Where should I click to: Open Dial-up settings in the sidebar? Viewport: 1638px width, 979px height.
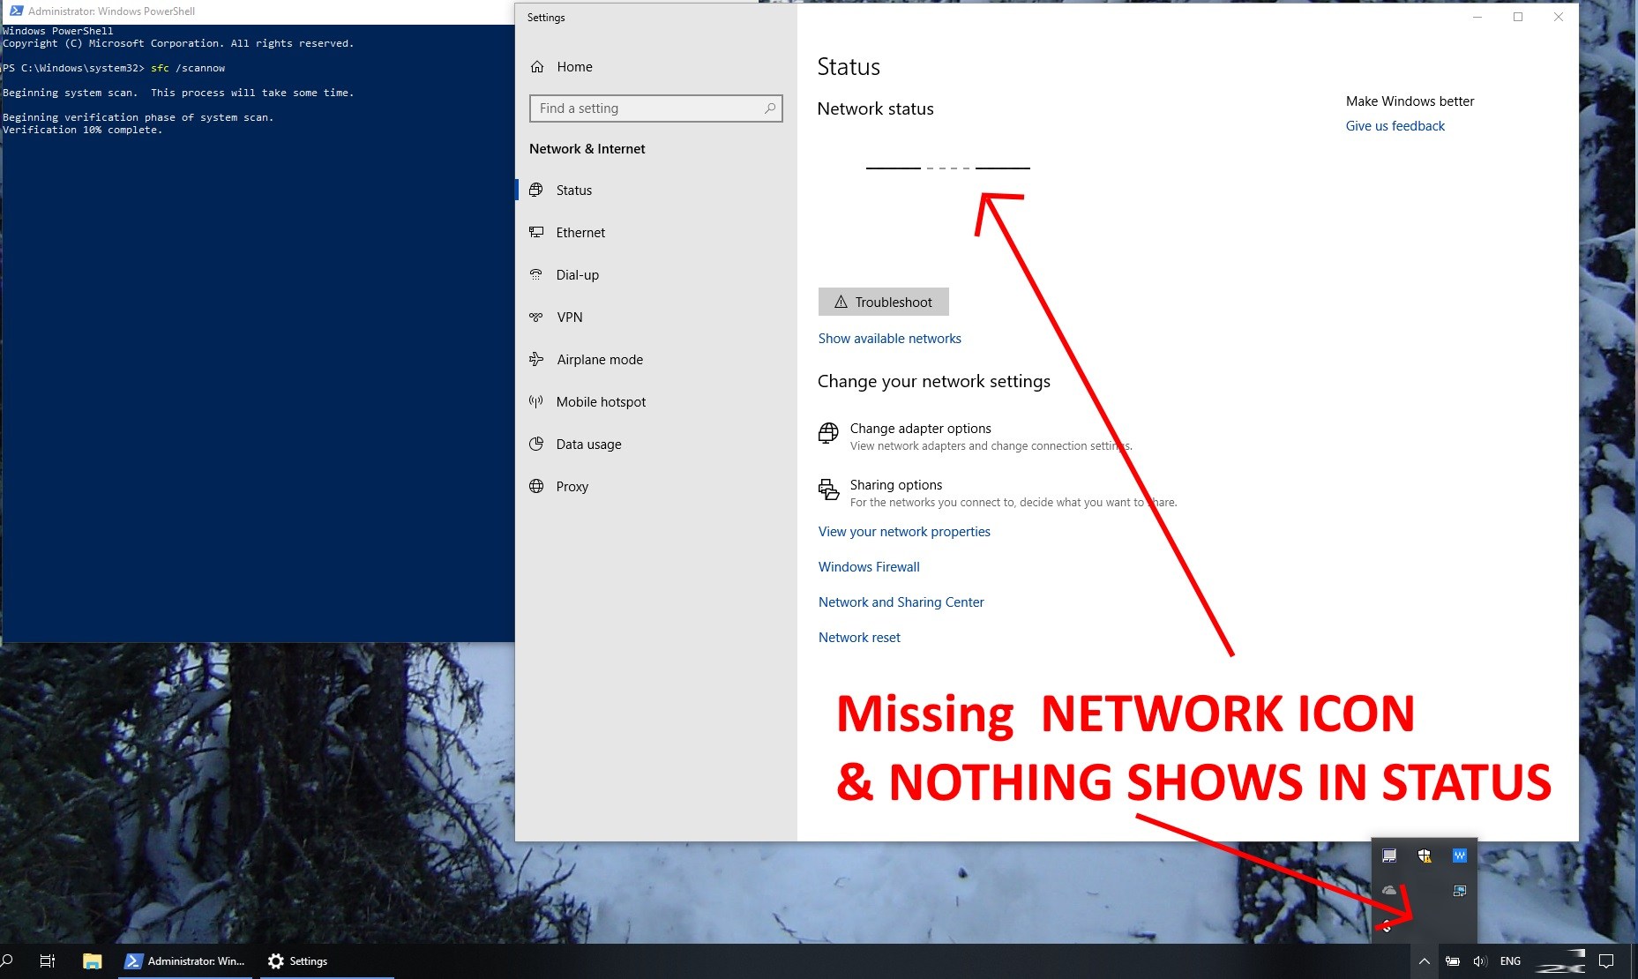(579, 274)
